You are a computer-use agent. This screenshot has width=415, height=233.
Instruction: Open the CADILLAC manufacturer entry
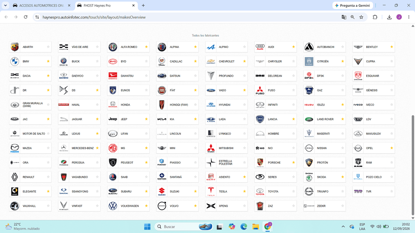(x=177, y=61)
